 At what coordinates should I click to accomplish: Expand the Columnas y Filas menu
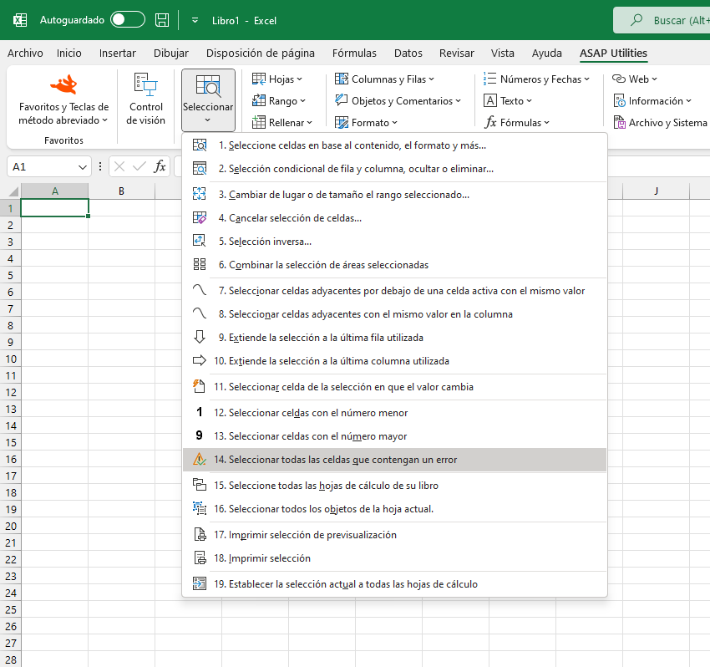coord(384,79)
